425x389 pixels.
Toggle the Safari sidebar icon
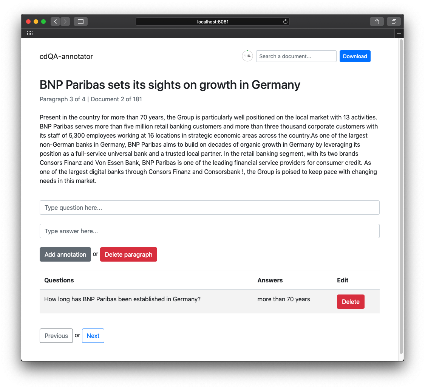(80, 22)
